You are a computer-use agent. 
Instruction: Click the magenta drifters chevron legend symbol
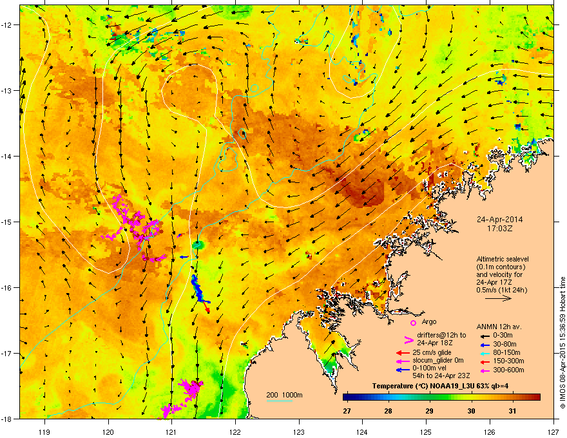408,340
